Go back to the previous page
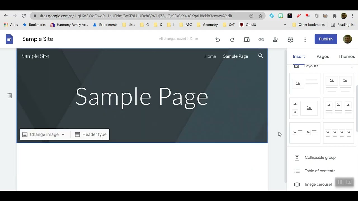 (x=6, y=16)
